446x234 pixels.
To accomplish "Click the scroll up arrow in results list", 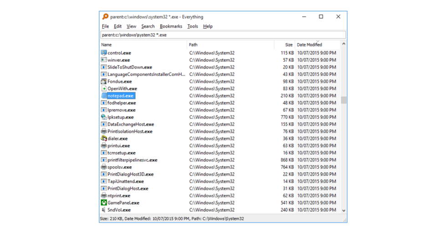I will pos(344,44).
